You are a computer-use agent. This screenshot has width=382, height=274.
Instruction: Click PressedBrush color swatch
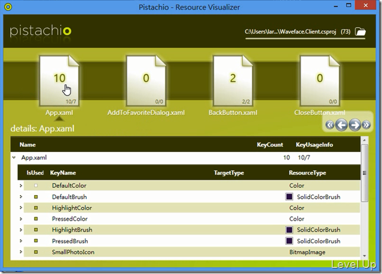pyautogui.click(x=289, y=241)
